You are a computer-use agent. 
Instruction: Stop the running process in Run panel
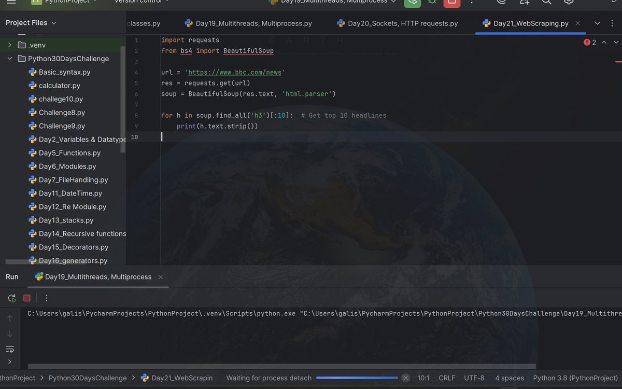pyautogui.click(x=27, y=298)
